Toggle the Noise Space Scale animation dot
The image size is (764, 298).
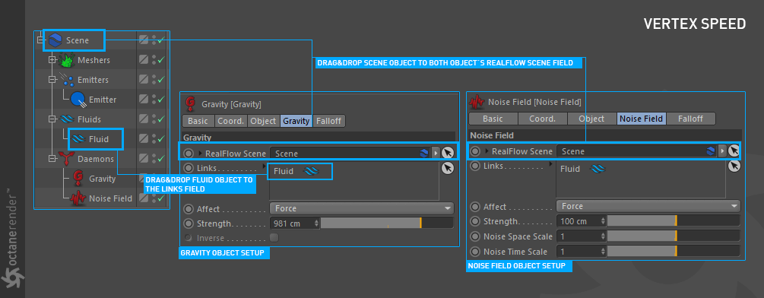pos(475,236)
